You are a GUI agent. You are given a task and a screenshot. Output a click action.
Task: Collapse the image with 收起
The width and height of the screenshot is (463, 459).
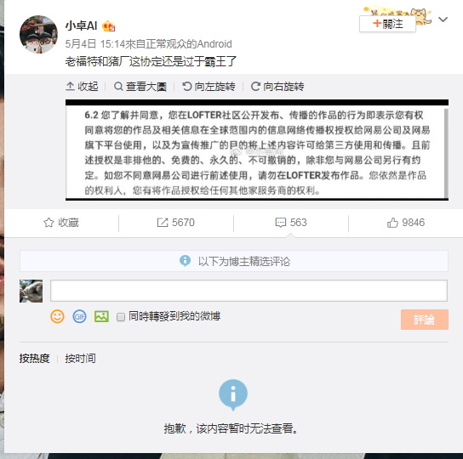click(x=82, y=87)
